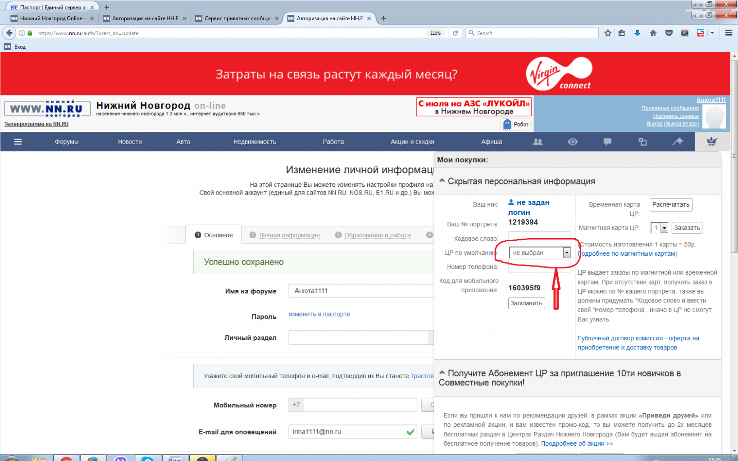Open the shopping cart icon in navbar

coord(711,142)
